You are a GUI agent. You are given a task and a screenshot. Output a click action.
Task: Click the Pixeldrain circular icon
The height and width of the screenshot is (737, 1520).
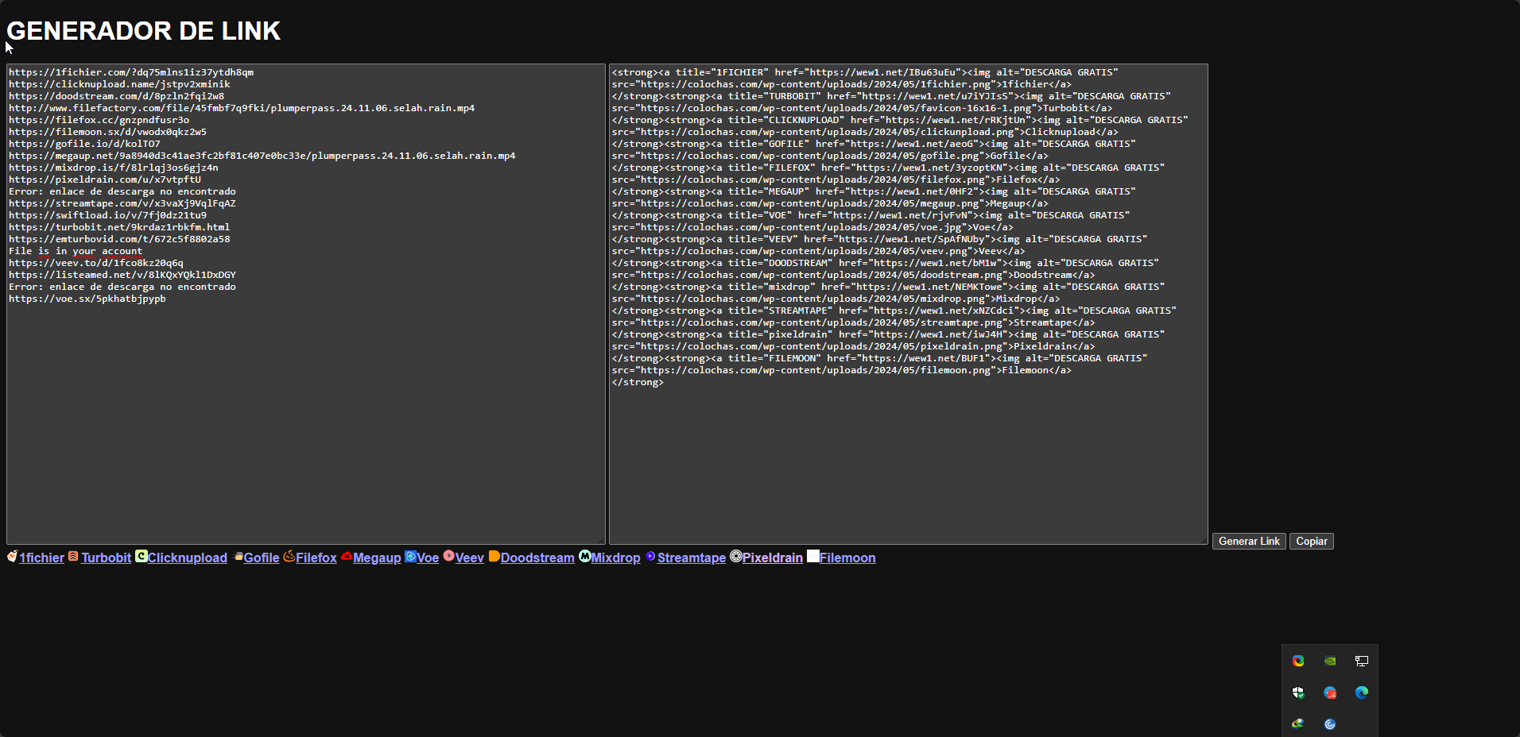coord(736,556)
